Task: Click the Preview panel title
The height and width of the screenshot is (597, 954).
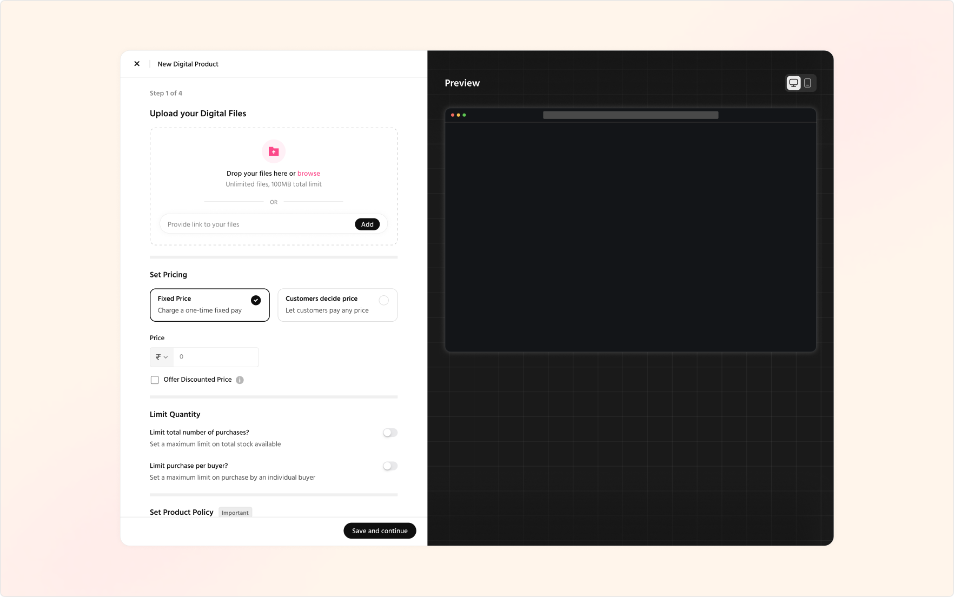Action: point(462,83)
